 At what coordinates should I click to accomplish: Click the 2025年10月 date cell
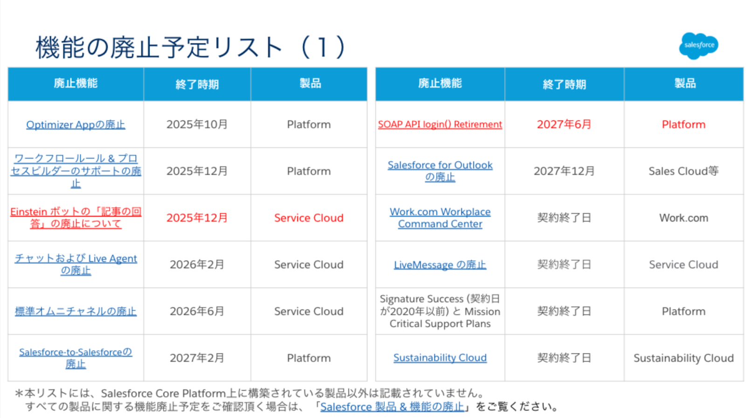point(197,124)
